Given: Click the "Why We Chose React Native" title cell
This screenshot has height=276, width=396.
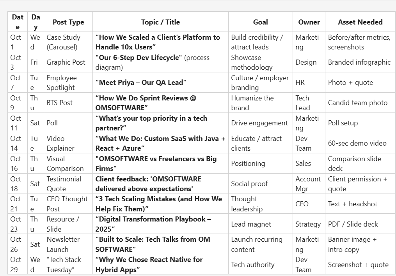Looking at the screenshot, I should (x=149, y=265).
